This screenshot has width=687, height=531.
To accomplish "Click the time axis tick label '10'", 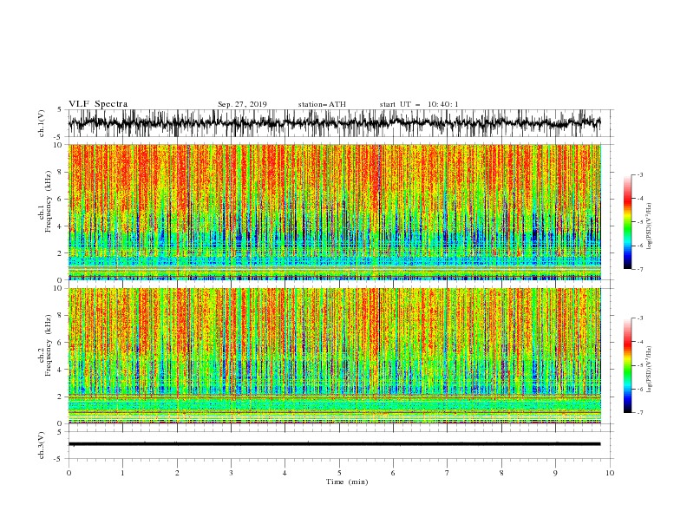I will [x=610, y=473].
